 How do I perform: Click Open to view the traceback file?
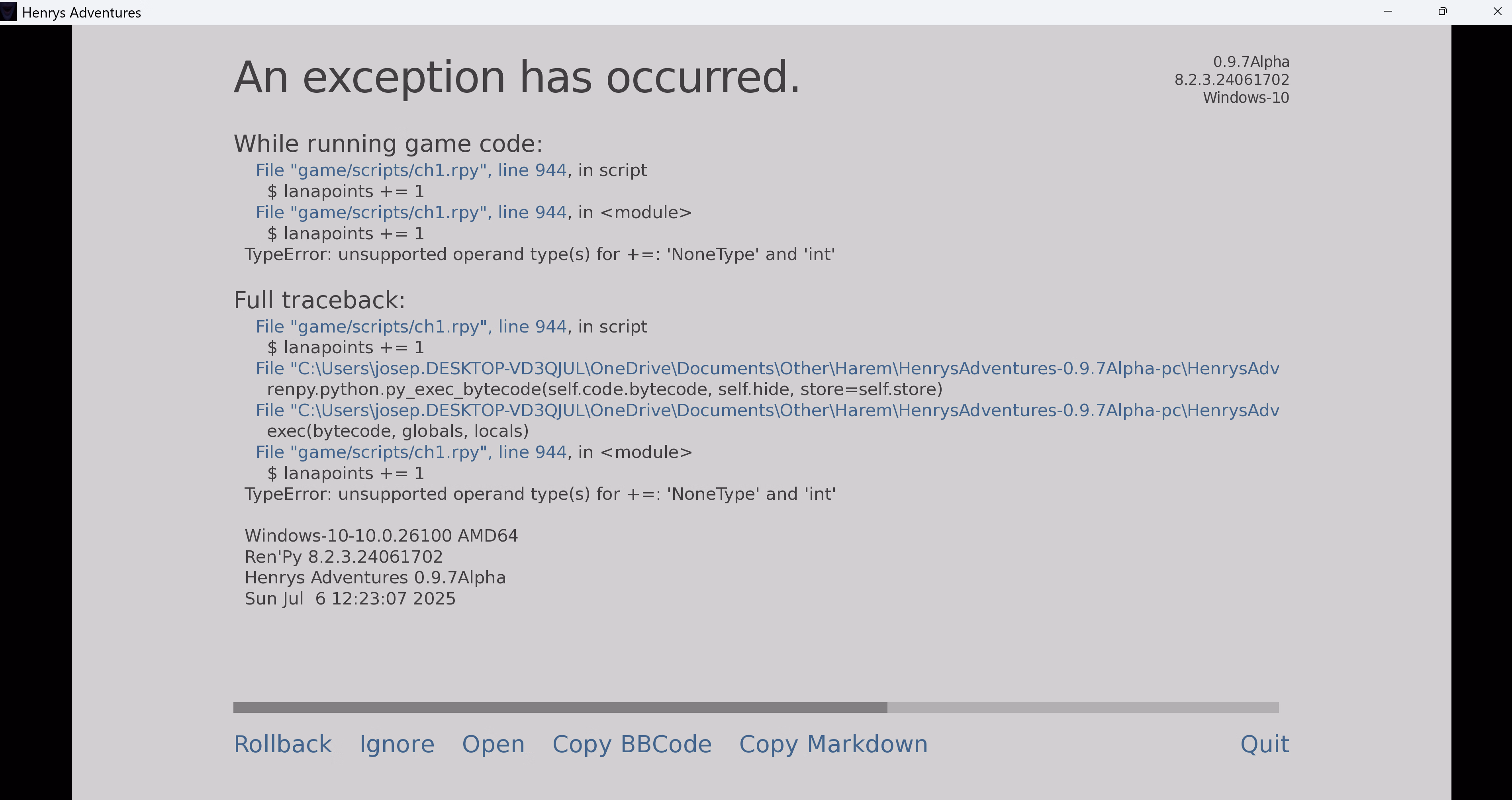tap(493, 744)
